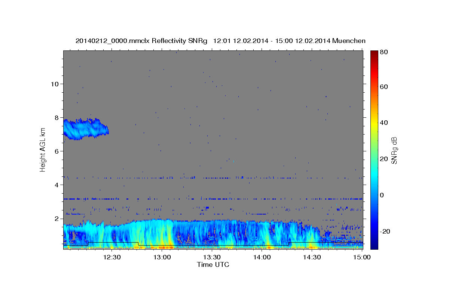The image size is (449, 299).
Task: Click the yellow section of the colorbar
Action: [374, 123]
